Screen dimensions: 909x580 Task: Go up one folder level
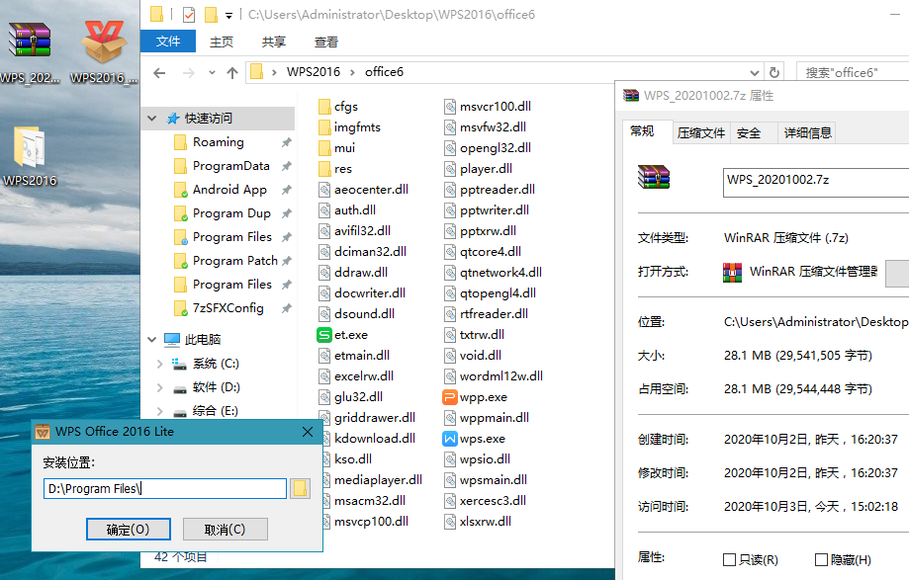[232, 73]
